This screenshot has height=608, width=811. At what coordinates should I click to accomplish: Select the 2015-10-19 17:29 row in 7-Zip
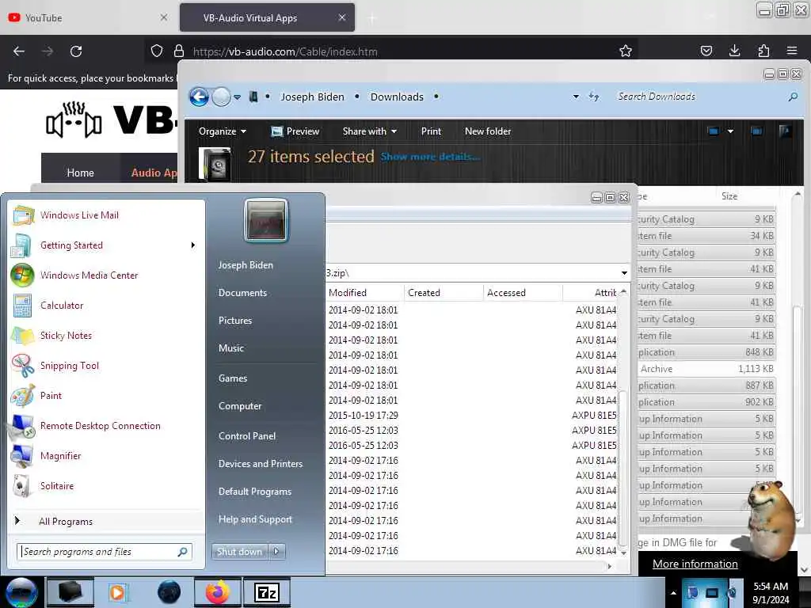tap(472, 415)
